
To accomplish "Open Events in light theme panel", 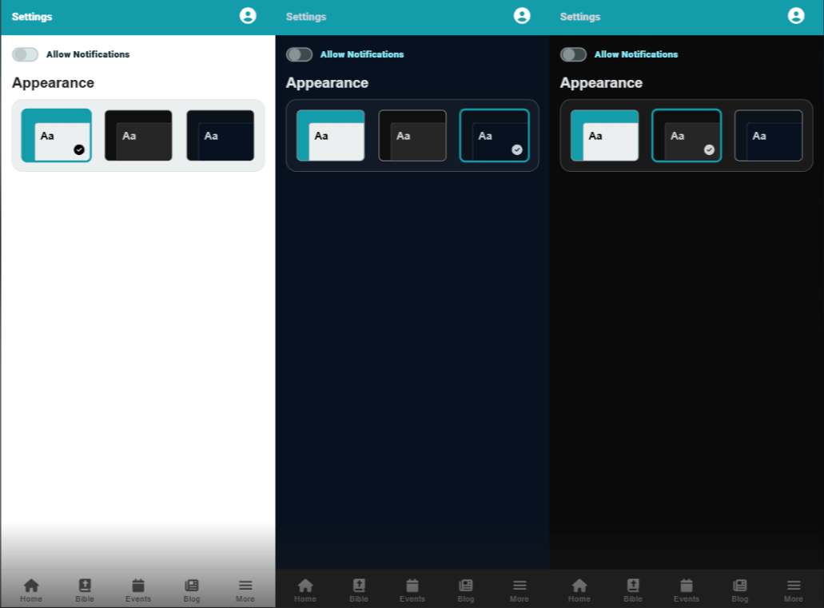I will 138,590.
